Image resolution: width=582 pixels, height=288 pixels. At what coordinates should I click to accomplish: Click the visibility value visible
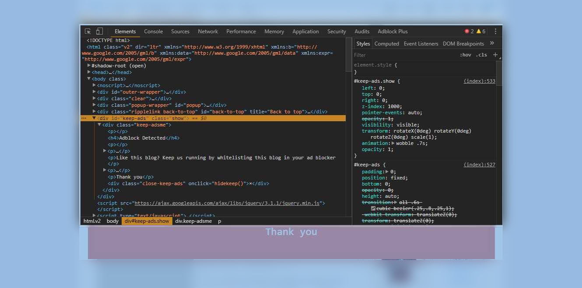(408, 125)
